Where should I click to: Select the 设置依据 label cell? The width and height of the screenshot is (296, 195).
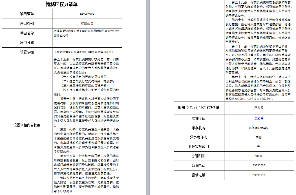tap(27, 52)
